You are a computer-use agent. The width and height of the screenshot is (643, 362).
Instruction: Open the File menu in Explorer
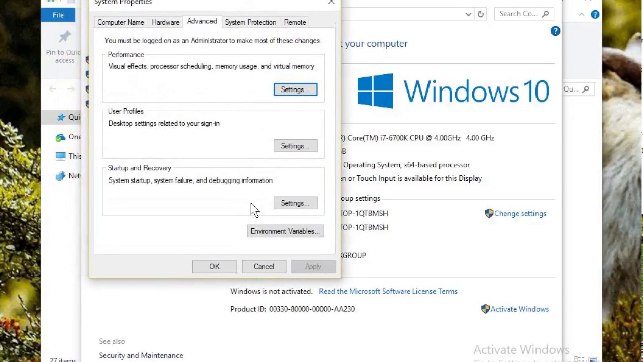[58, 15]
